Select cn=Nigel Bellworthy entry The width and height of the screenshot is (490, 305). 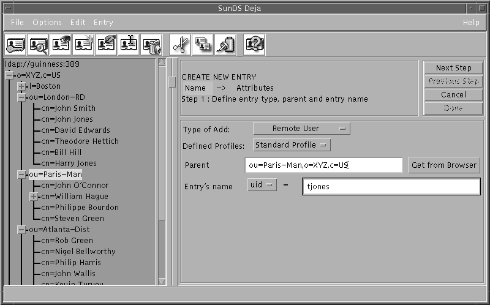point(78,251)
